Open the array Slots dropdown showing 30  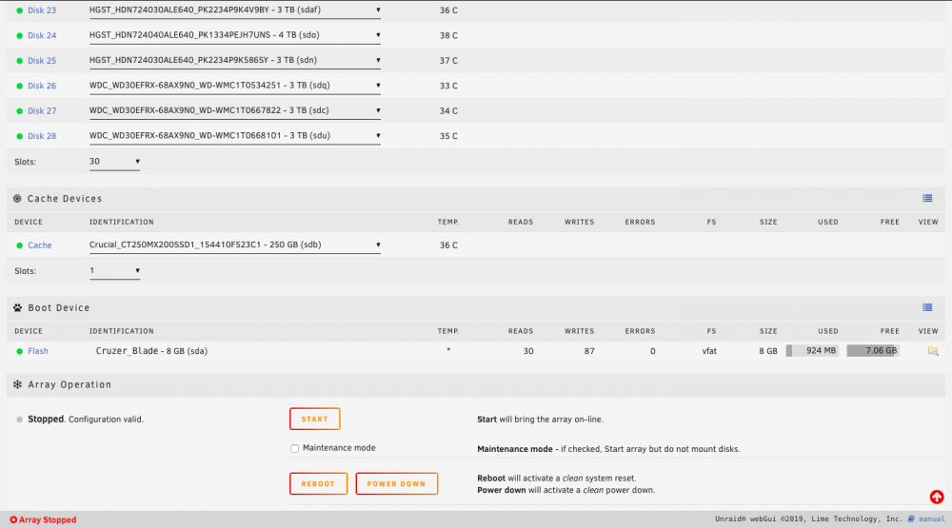(x=115, y=162)
